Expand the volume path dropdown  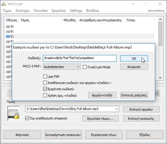click(116, 109)
